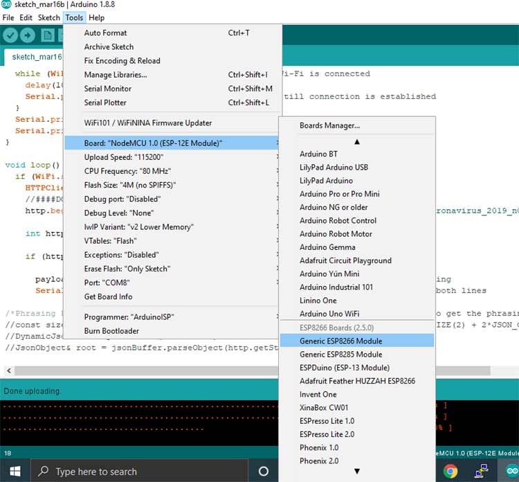Expand Programmer: ArduinoISP submenu
Screen dimensions: 519x482
pyautogui.click(x=172, y=317)
